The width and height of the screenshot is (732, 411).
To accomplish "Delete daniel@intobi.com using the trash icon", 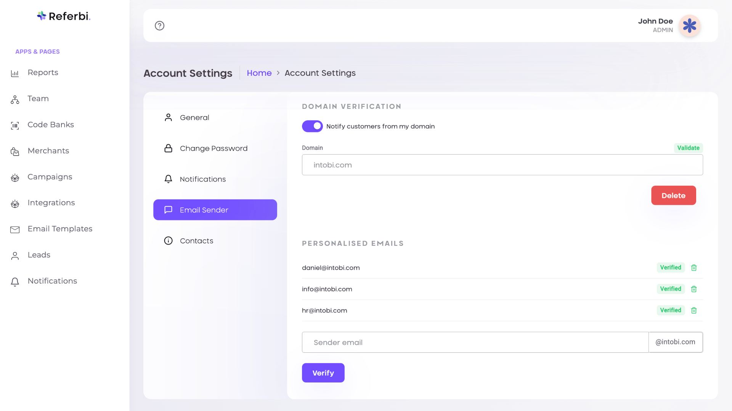I will click(x=694, y=268).
